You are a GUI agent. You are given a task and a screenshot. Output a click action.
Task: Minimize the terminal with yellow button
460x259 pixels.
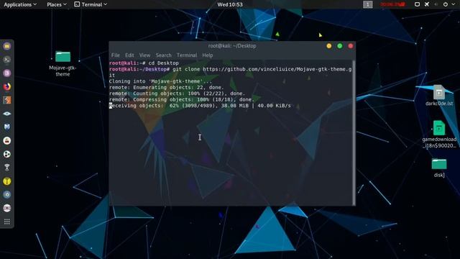[329, 46]
